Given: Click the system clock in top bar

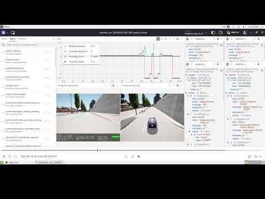Looking at the screenshot, I should click(x=253, y=27).
